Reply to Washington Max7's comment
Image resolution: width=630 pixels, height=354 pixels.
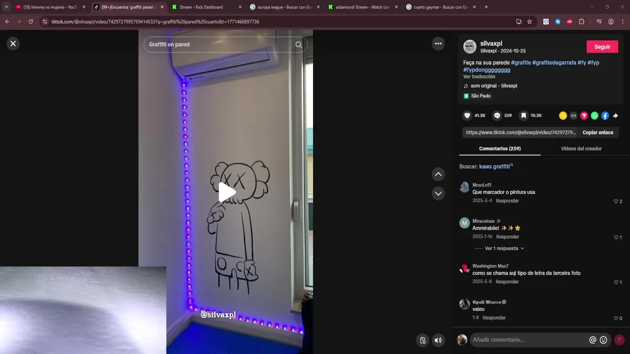[x=507, y=282]
